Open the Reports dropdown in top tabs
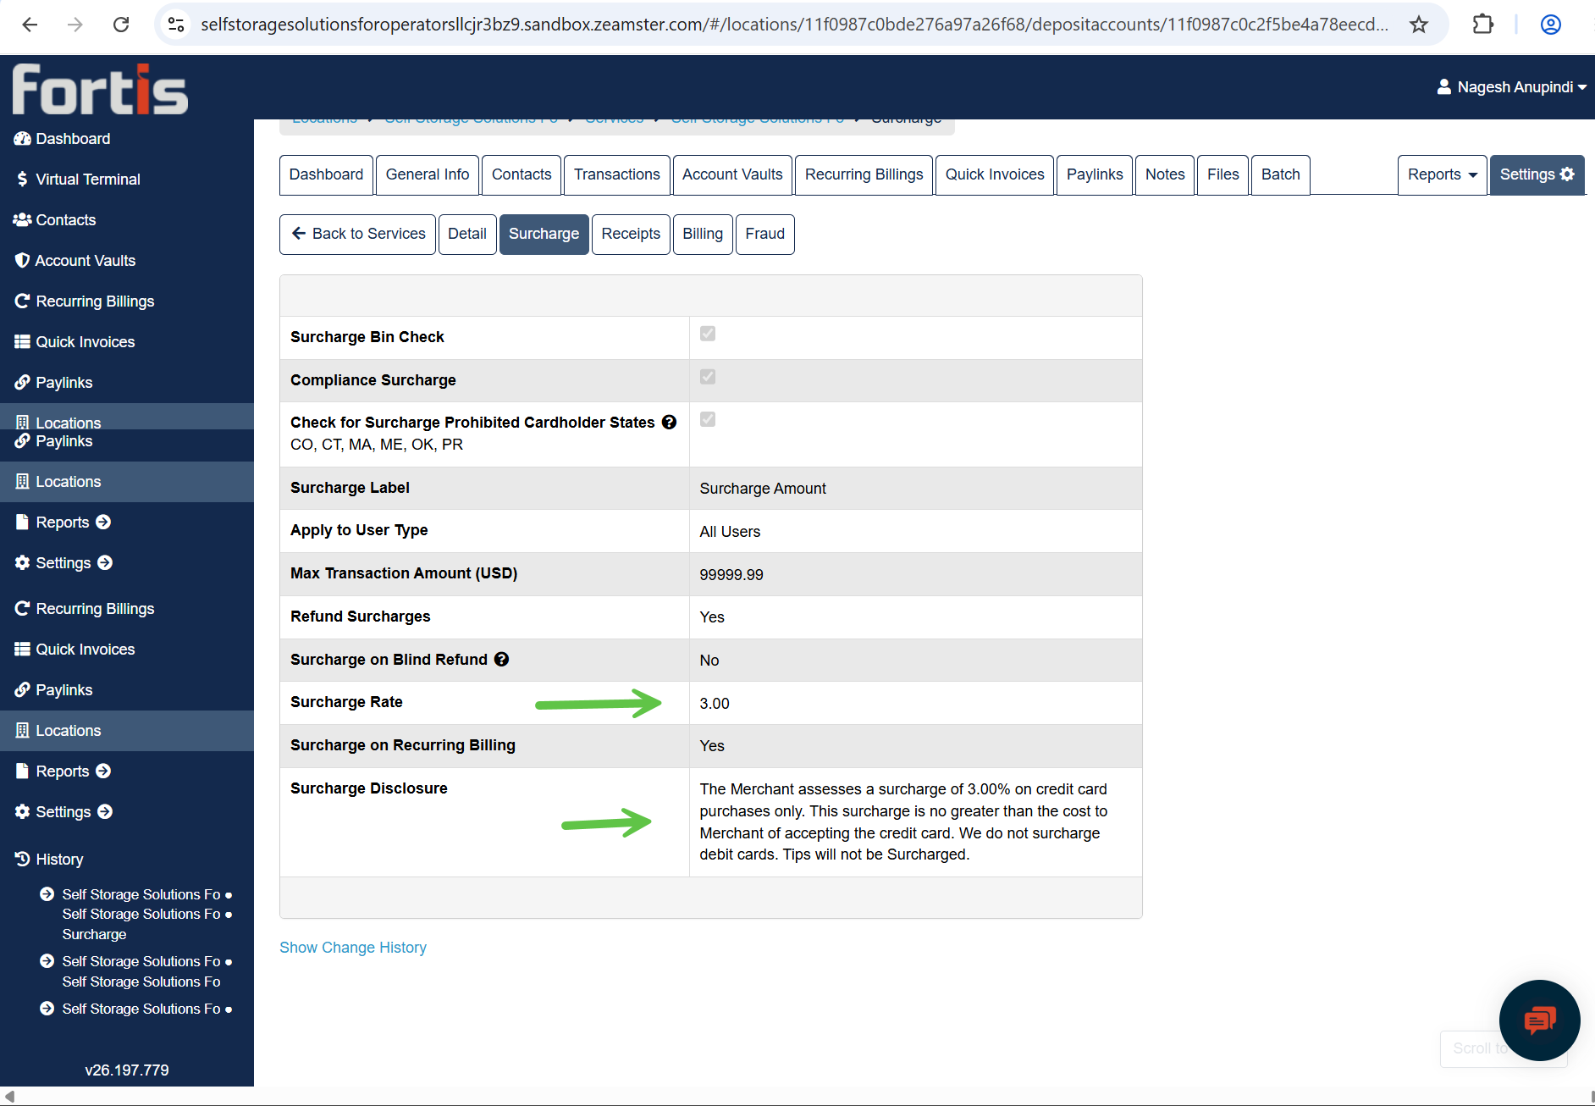1595x1106 pixels. click(x=1442, y=174)
